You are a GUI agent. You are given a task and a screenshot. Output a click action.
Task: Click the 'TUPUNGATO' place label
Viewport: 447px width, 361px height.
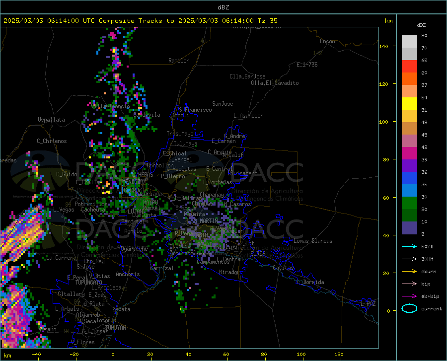point(89,283)
